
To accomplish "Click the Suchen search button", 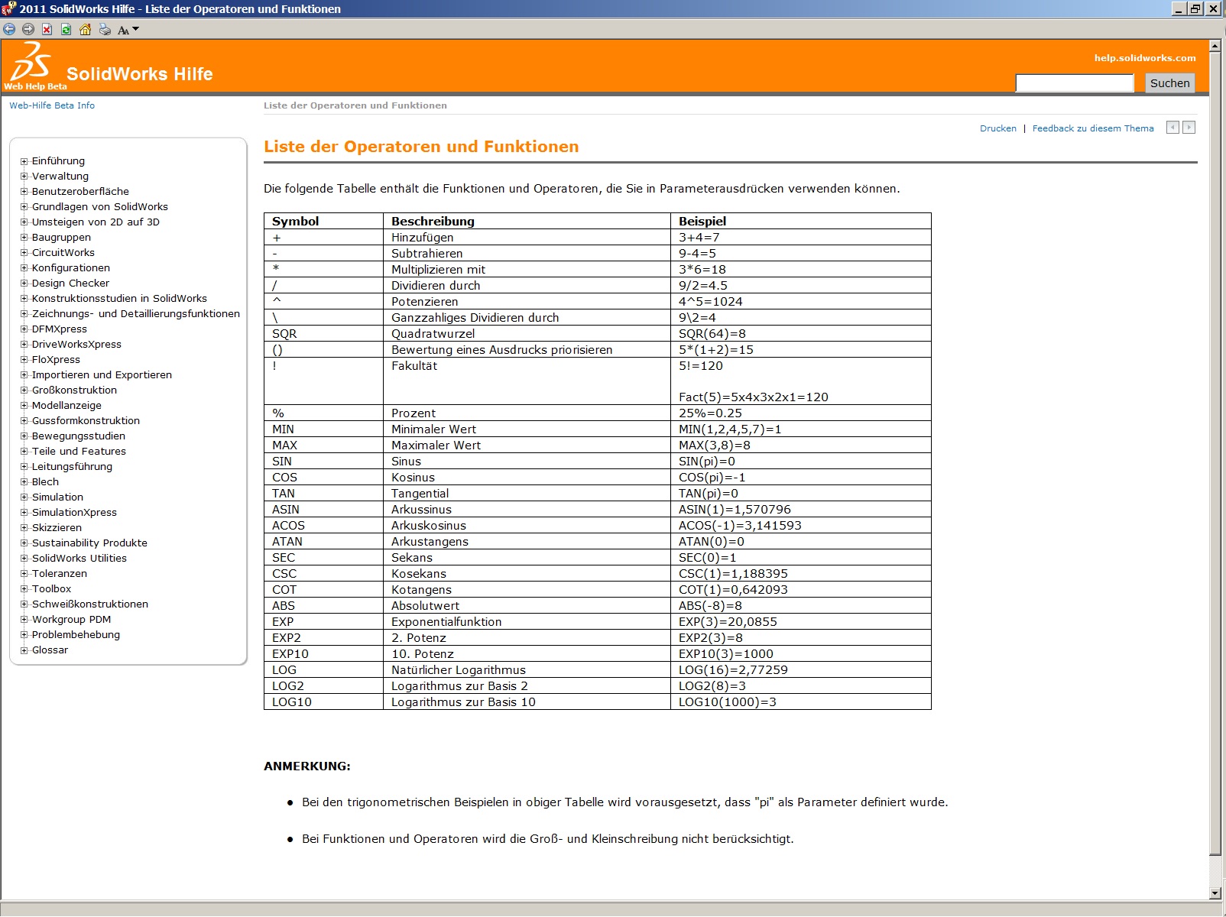I will 1169,83.
